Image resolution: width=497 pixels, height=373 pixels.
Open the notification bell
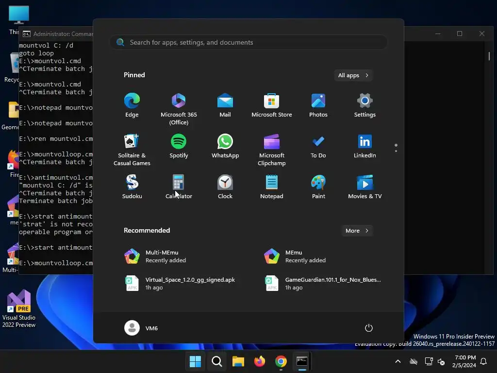483,361
